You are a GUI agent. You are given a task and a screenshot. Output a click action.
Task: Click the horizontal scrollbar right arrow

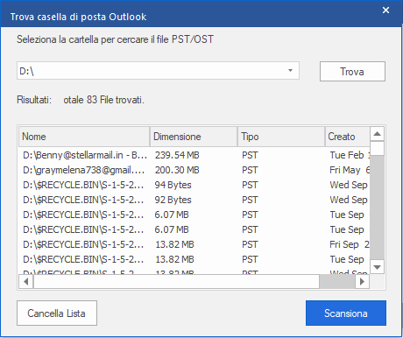coord(362,282)
